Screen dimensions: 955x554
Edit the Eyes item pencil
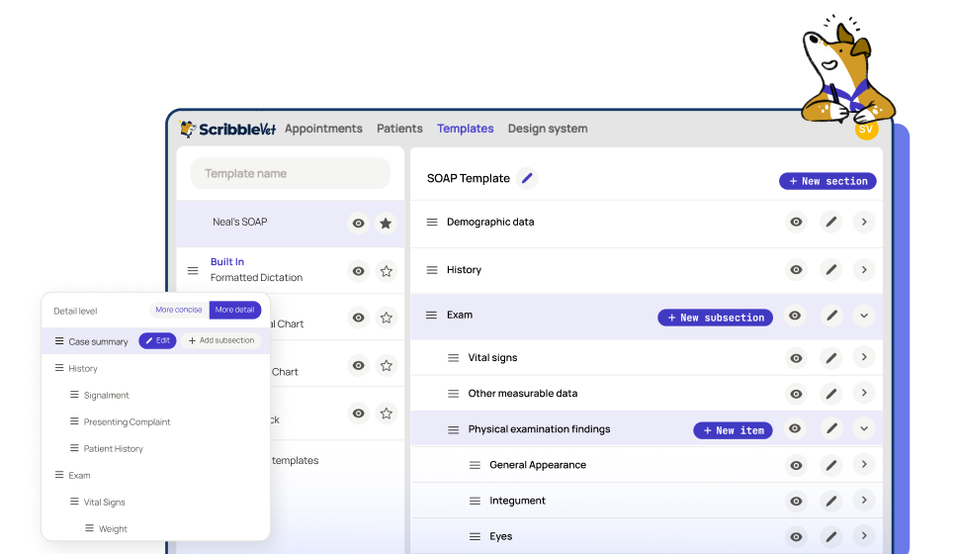[x=831, y=537]
